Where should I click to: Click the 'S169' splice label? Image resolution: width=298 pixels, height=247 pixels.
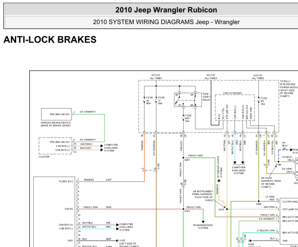pyautogui.click(x=278, y=165)
